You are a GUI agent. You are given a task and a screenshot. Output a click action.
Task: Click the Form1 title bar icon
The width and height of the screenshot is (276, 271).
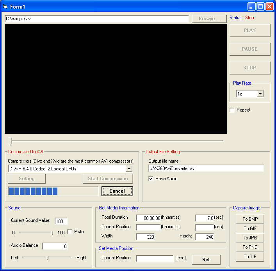tap(5, 7)
